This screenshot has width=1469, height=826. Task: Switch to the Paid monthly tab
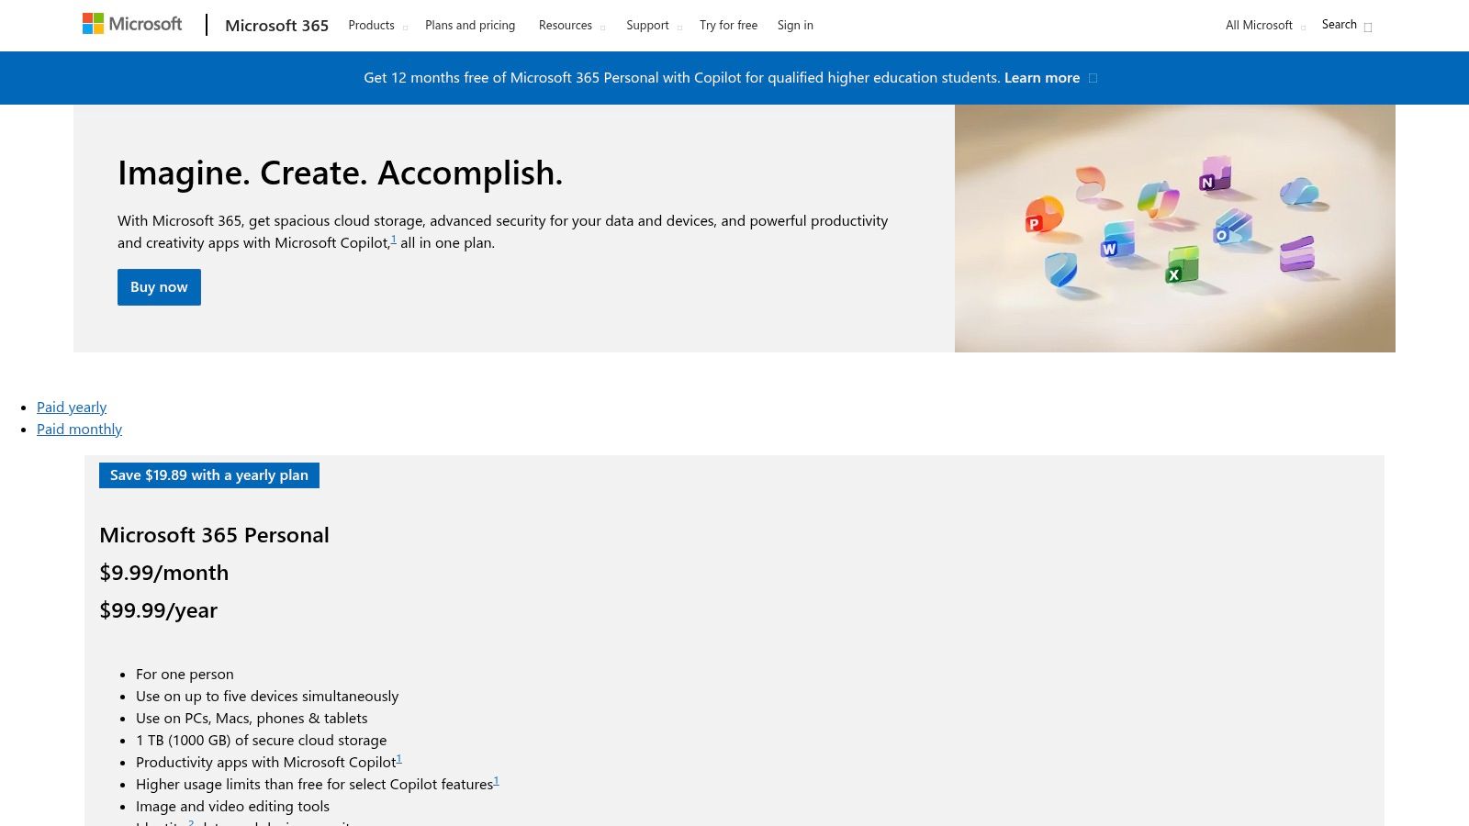[x=79, y=429]
